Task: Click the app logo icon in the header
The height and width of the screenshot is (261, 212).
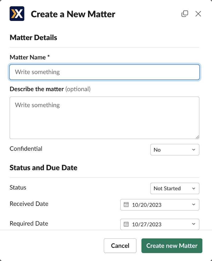Action: click(x=17, y=14)
